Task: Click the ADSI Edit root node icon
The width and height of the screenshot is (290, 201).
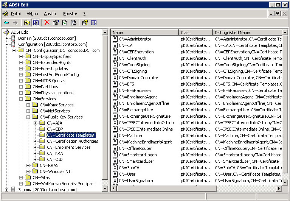Action: pos(6,32)
